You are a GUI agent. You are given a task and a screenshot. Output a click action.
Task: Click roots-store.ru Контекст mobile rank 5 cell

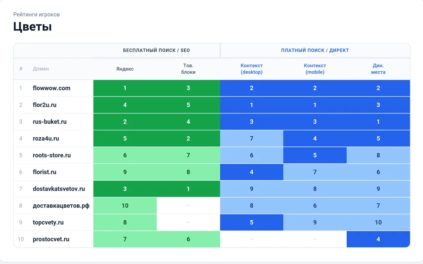[315, 155]
